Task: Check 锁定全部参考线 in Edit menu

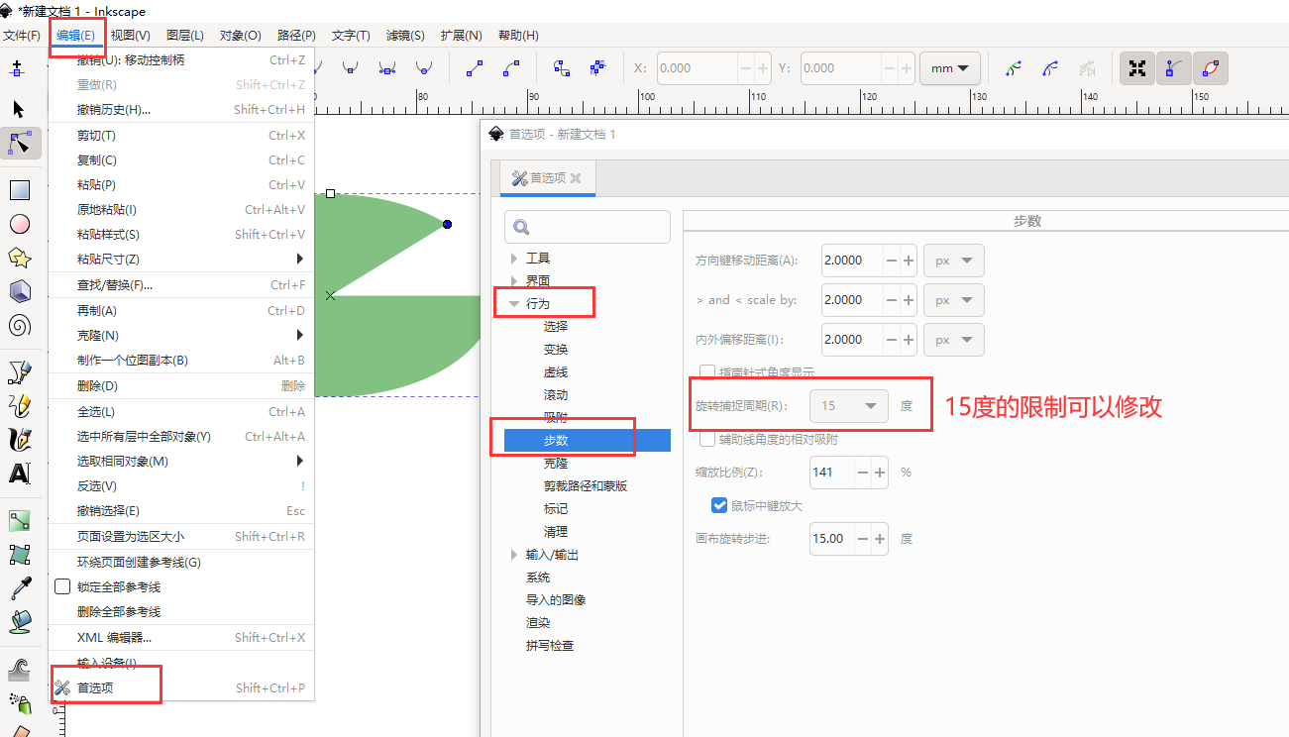Action: (x=62, y=586)
